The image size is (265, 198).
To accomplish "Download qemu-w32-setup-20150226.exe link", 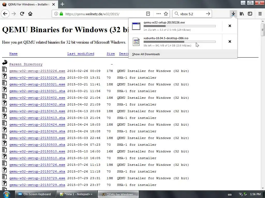I will [x=37, y=71].
